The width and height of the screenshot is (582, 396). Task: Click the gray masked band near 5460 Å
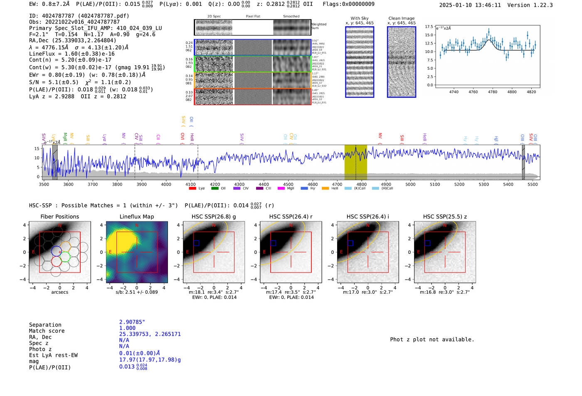coord(523,162)
